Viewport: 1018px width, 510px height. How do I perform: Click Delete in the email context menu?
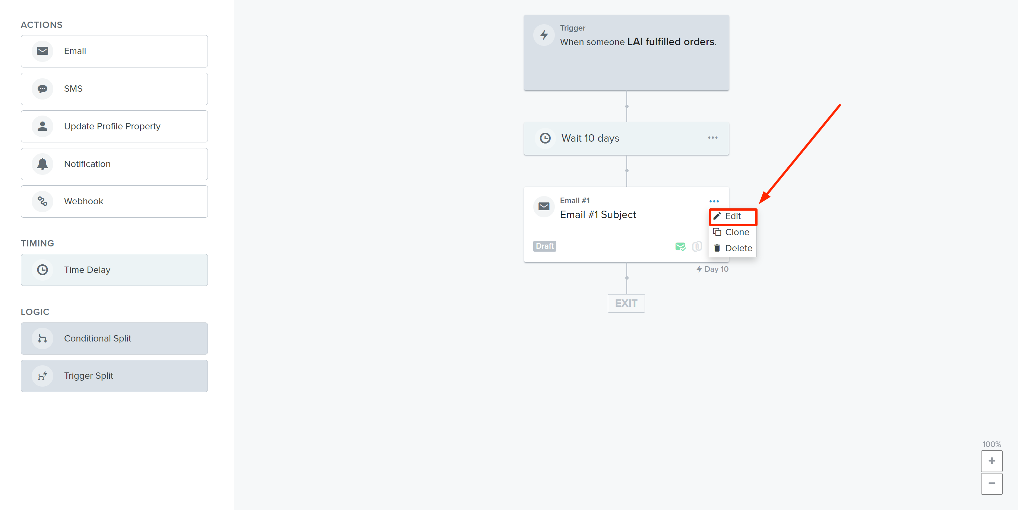[733, 248]
